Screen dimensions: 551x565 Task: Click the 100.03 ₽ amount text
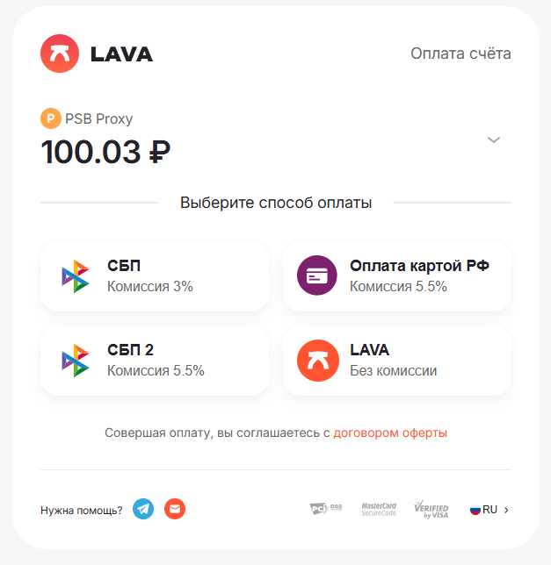coord(105,152)
